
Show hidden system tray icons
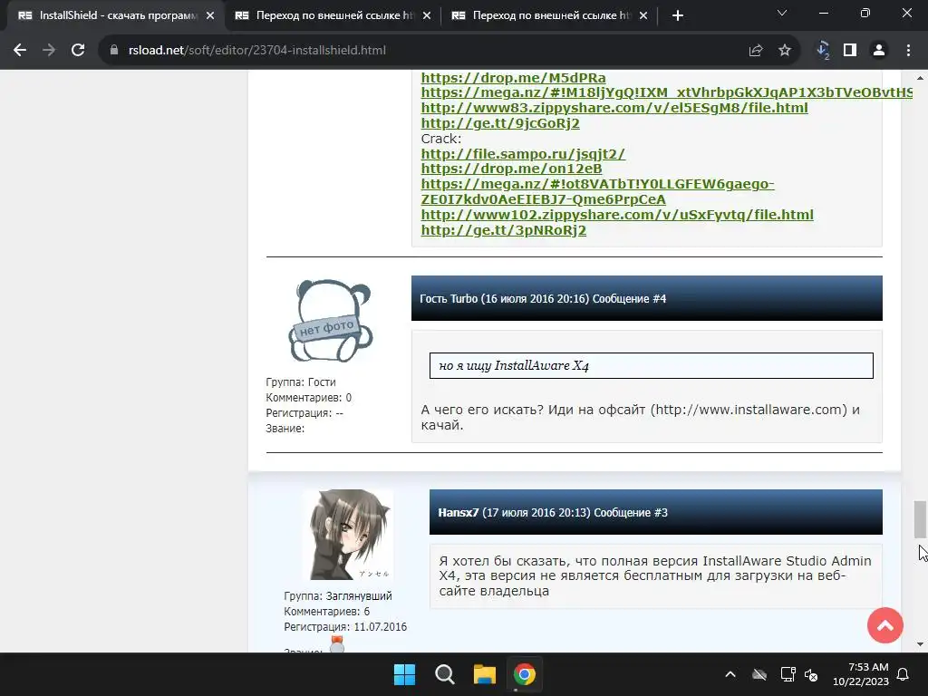pos(730,674)
